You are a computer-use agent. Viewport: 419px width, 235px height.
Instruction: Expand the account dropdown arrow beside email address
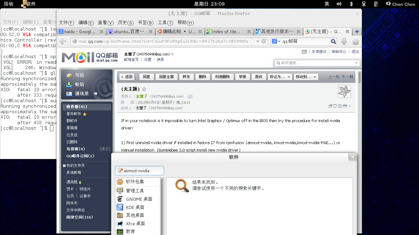click(172, 54)
